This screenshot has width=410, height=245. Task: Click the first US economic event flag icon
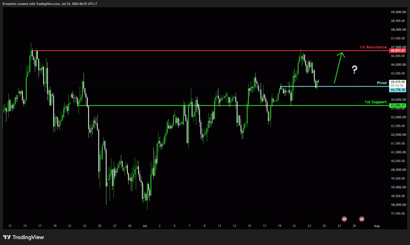(x=344, y=219)
